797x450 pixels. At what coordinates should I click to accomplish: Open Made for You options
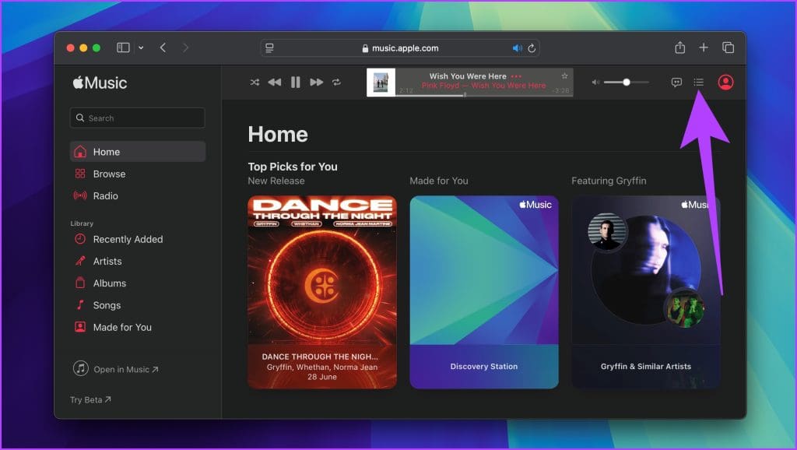pyautogui.click(x=121, y=327)
